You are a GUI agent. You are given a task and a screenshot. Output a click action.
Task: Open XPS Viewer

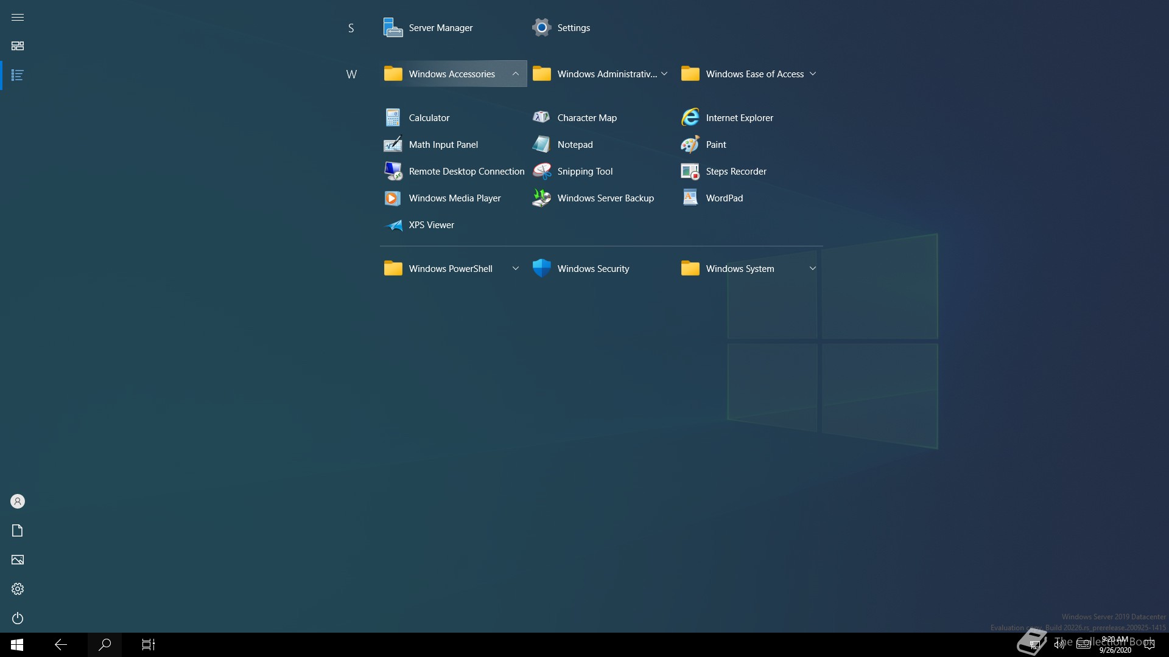tap(453, 224)
